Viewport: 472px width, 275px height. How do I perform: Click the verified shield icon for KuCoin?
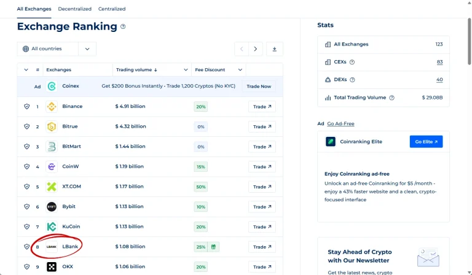27,227
